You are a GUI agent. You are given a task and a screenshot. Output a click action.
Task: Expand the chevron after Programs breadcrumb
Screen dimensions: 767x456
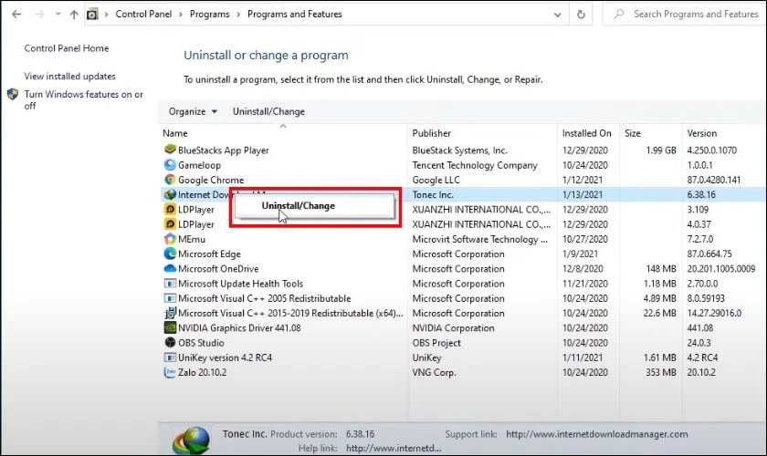238,15
